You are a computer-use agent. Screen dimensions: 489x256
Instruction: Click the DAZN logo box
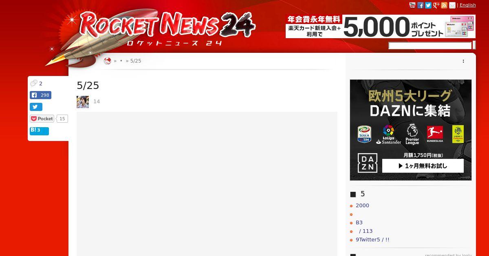point(368,163)
